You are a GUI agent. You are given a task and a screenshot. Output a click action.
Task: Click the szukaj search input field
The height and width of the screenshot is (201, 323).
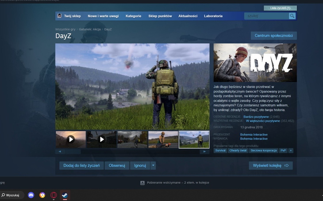pos(266,16)
